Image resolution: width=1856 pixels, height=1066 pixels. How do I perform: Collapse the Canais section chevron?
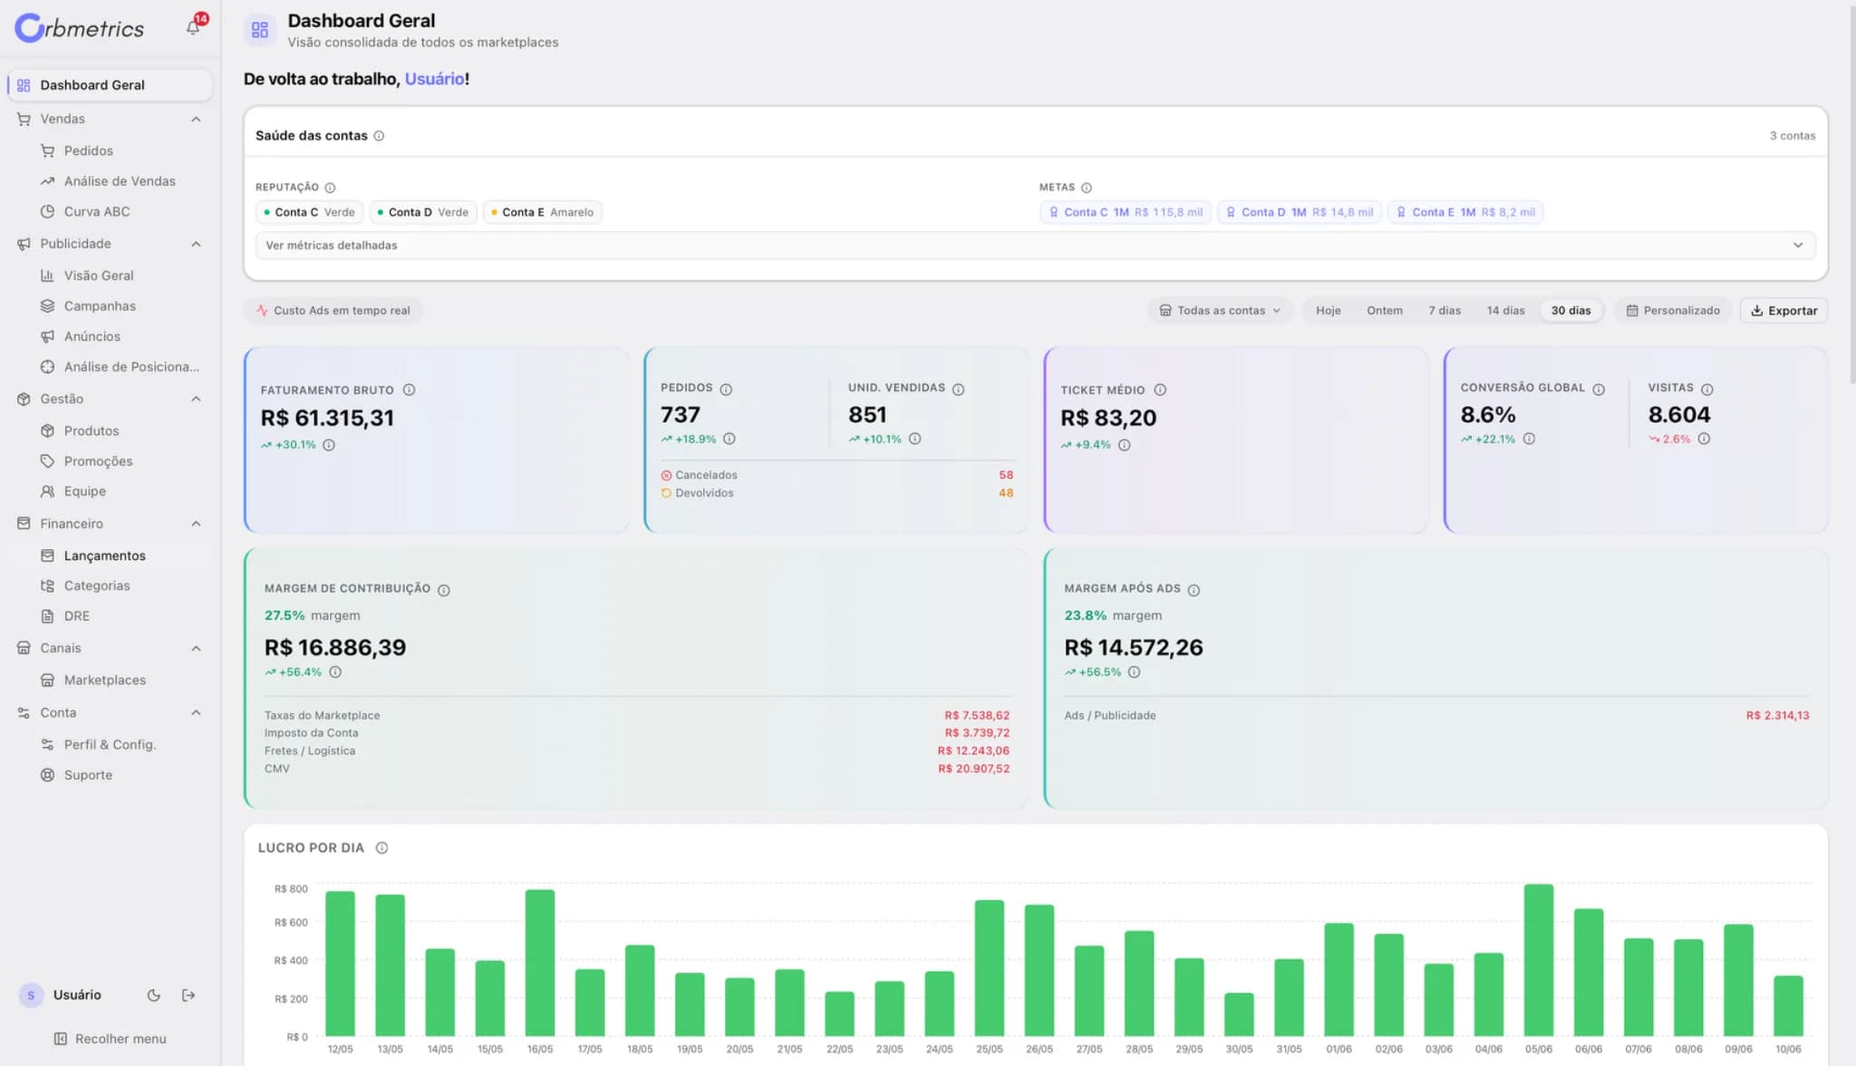click(x=196, y=648)
